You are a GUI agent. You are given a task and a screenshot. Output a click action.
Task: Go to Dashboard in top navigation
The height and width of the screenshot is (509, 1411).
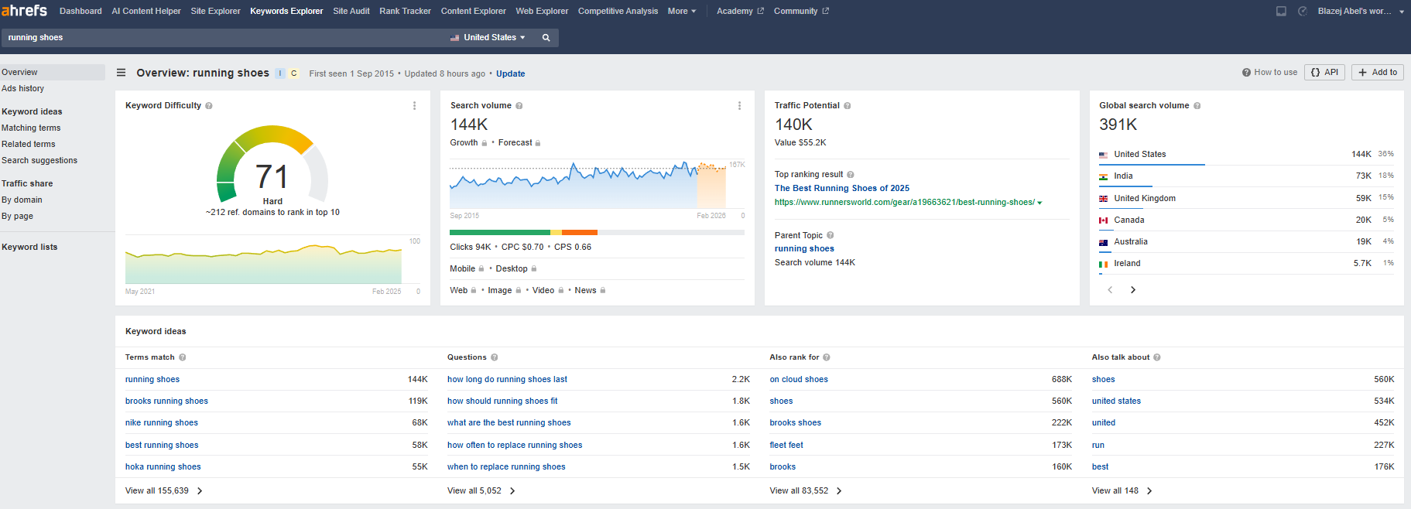point(80,11)
